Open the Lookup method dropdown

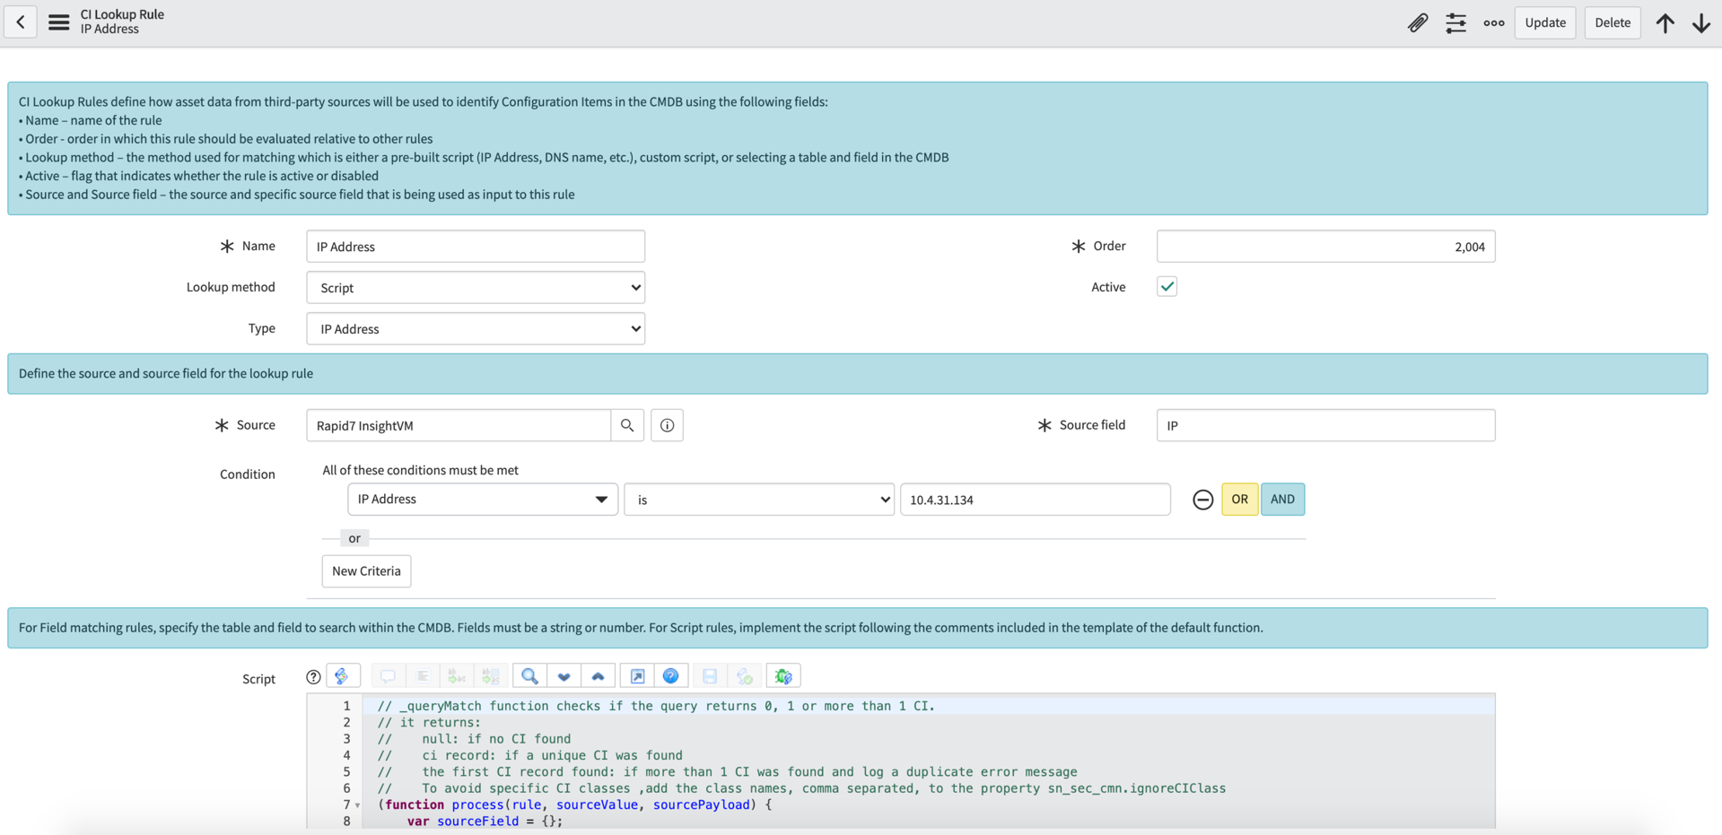pos(476,288)
